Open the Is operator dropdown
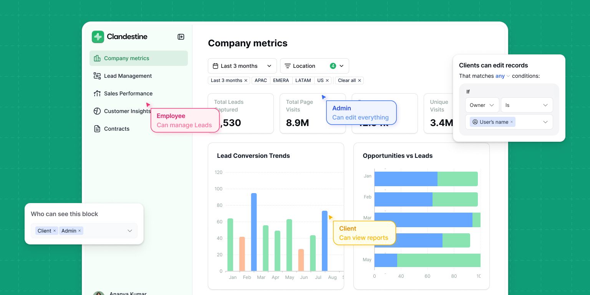Viewport: 590px width, 295px height. (527, 105)
